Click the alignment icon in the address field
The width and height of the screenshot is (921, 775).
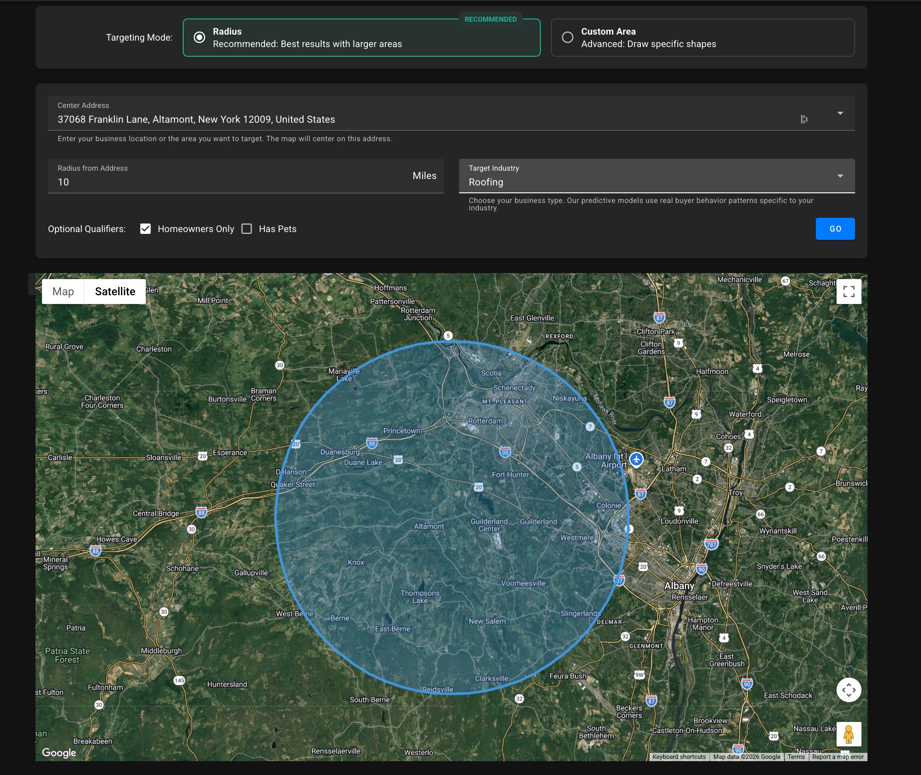805,119
